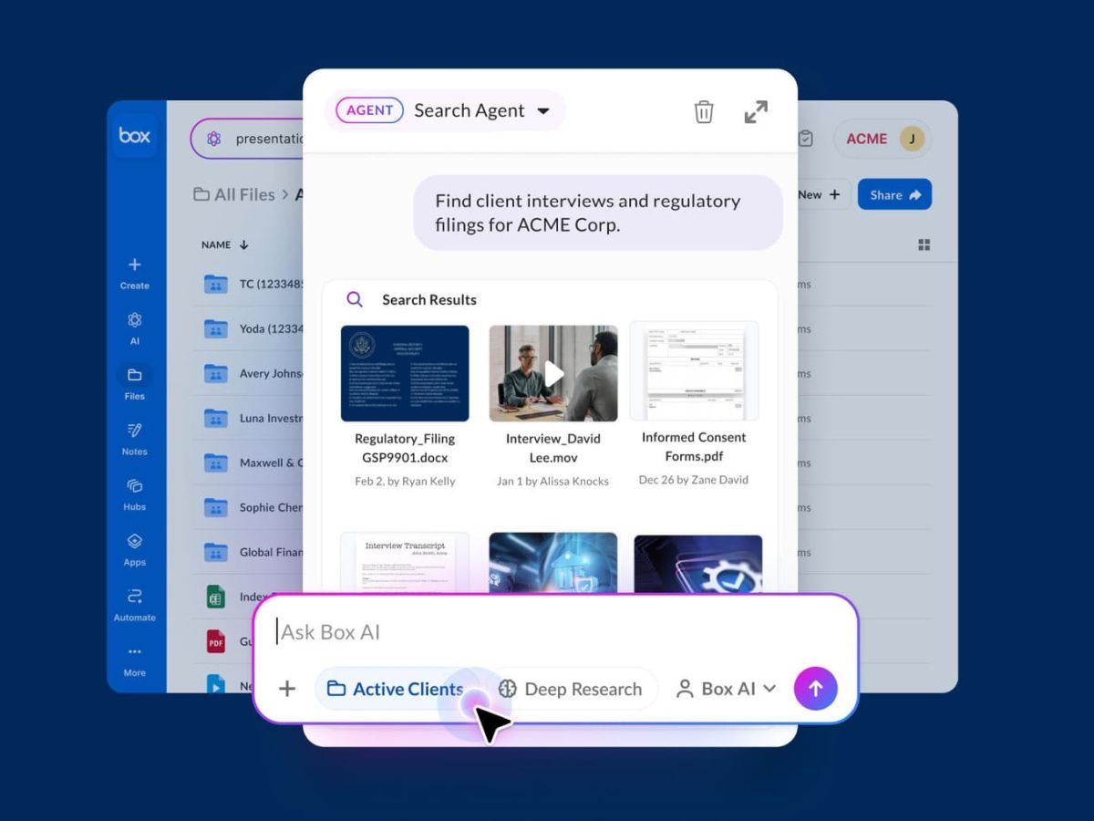1094x821 pixels.
Task: Sort the file list by the NAME column
Action: (225, 244)
